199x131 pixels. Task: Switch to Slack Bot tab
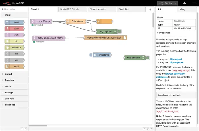click(x=131, y=9)
